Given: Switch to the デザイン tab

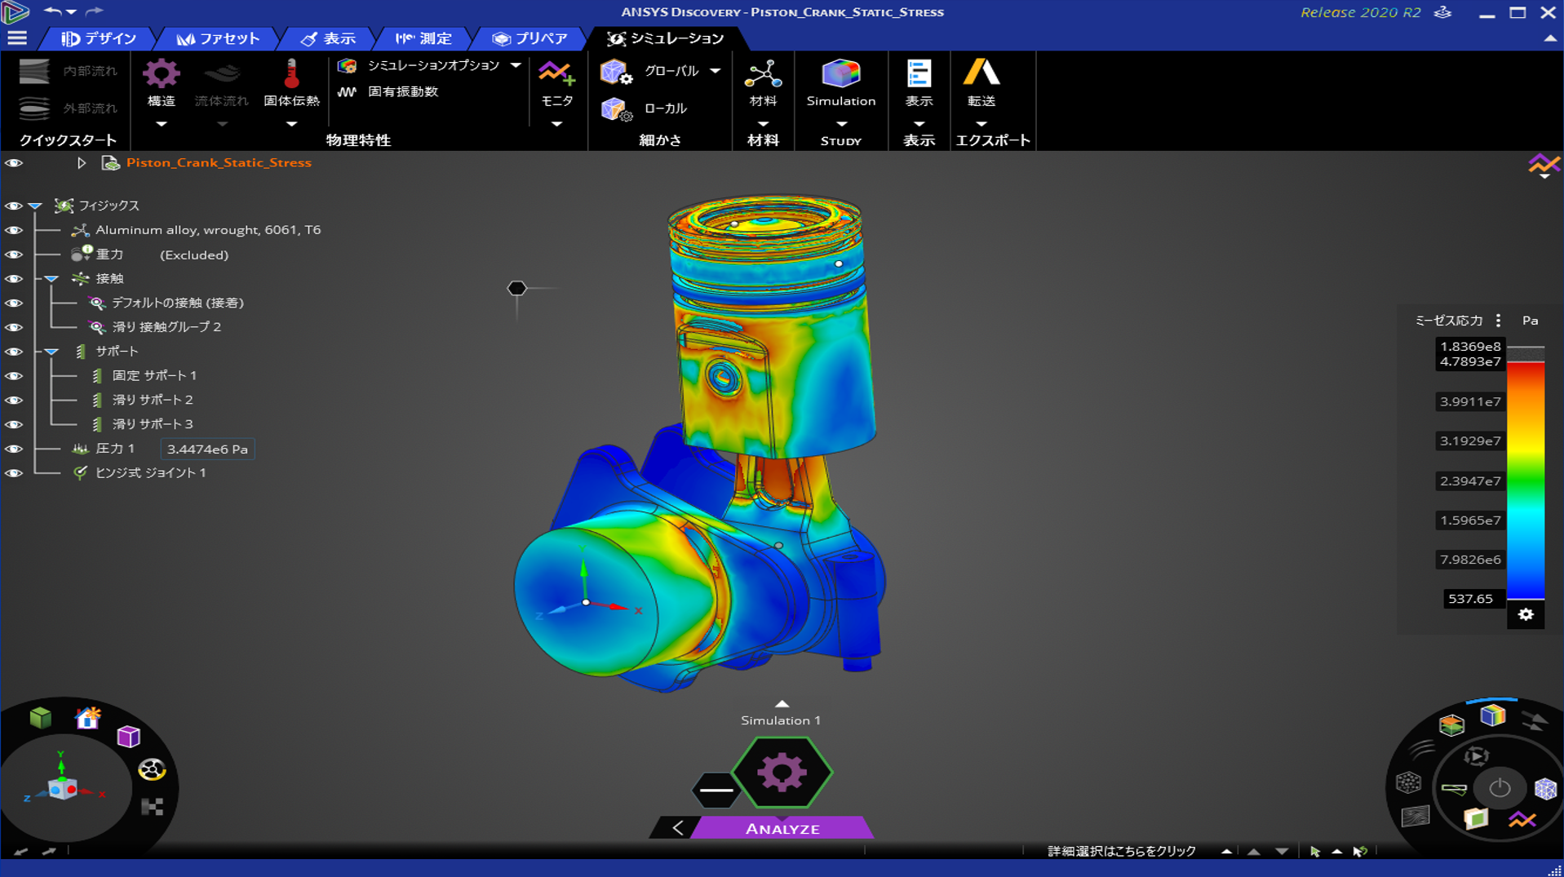Looking at the screenshot, I should tap(100, 38).
